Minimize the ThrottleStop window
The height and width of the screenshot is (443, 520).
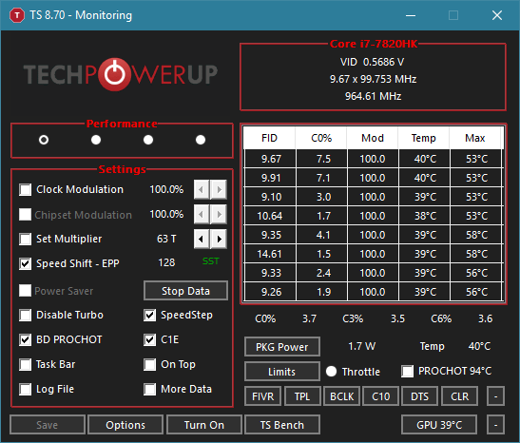tap(411, 15)
